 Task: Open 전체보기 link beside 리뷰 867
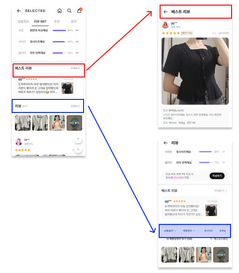click(x=76, y=106)
